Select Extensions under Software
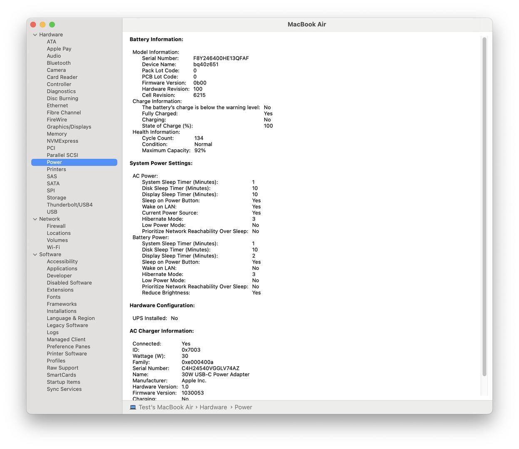The height and width of the screenshot is (449, 519). pos(60,290)
